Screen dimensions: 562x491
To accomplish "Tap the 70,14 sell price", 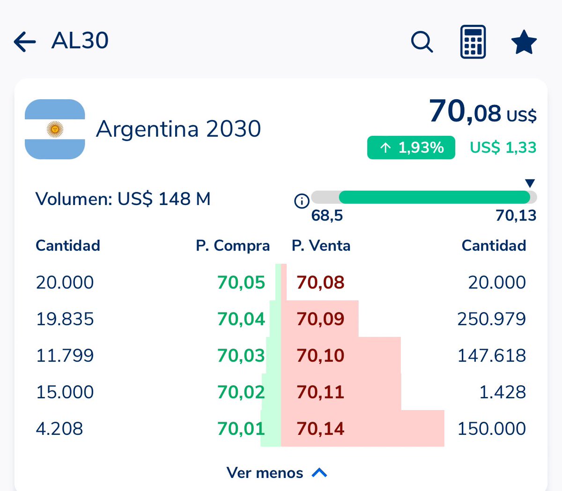I will (x=321, y=429).
